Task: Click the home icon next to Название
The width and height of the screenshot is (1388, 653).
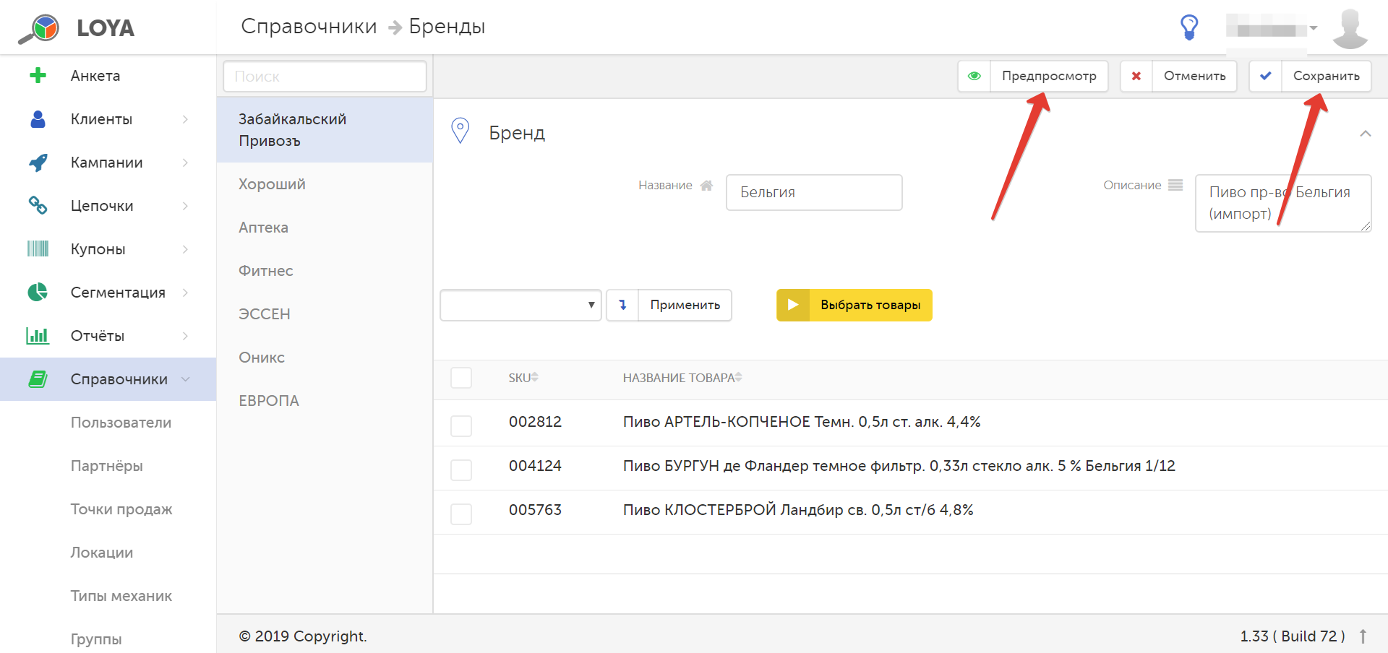Action: [x=706, y=185]
